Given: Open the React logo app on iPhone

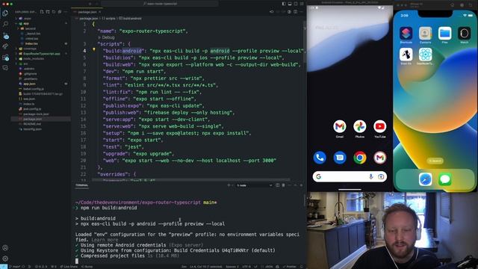Looking at the screenshot, I should coord(425,55).
